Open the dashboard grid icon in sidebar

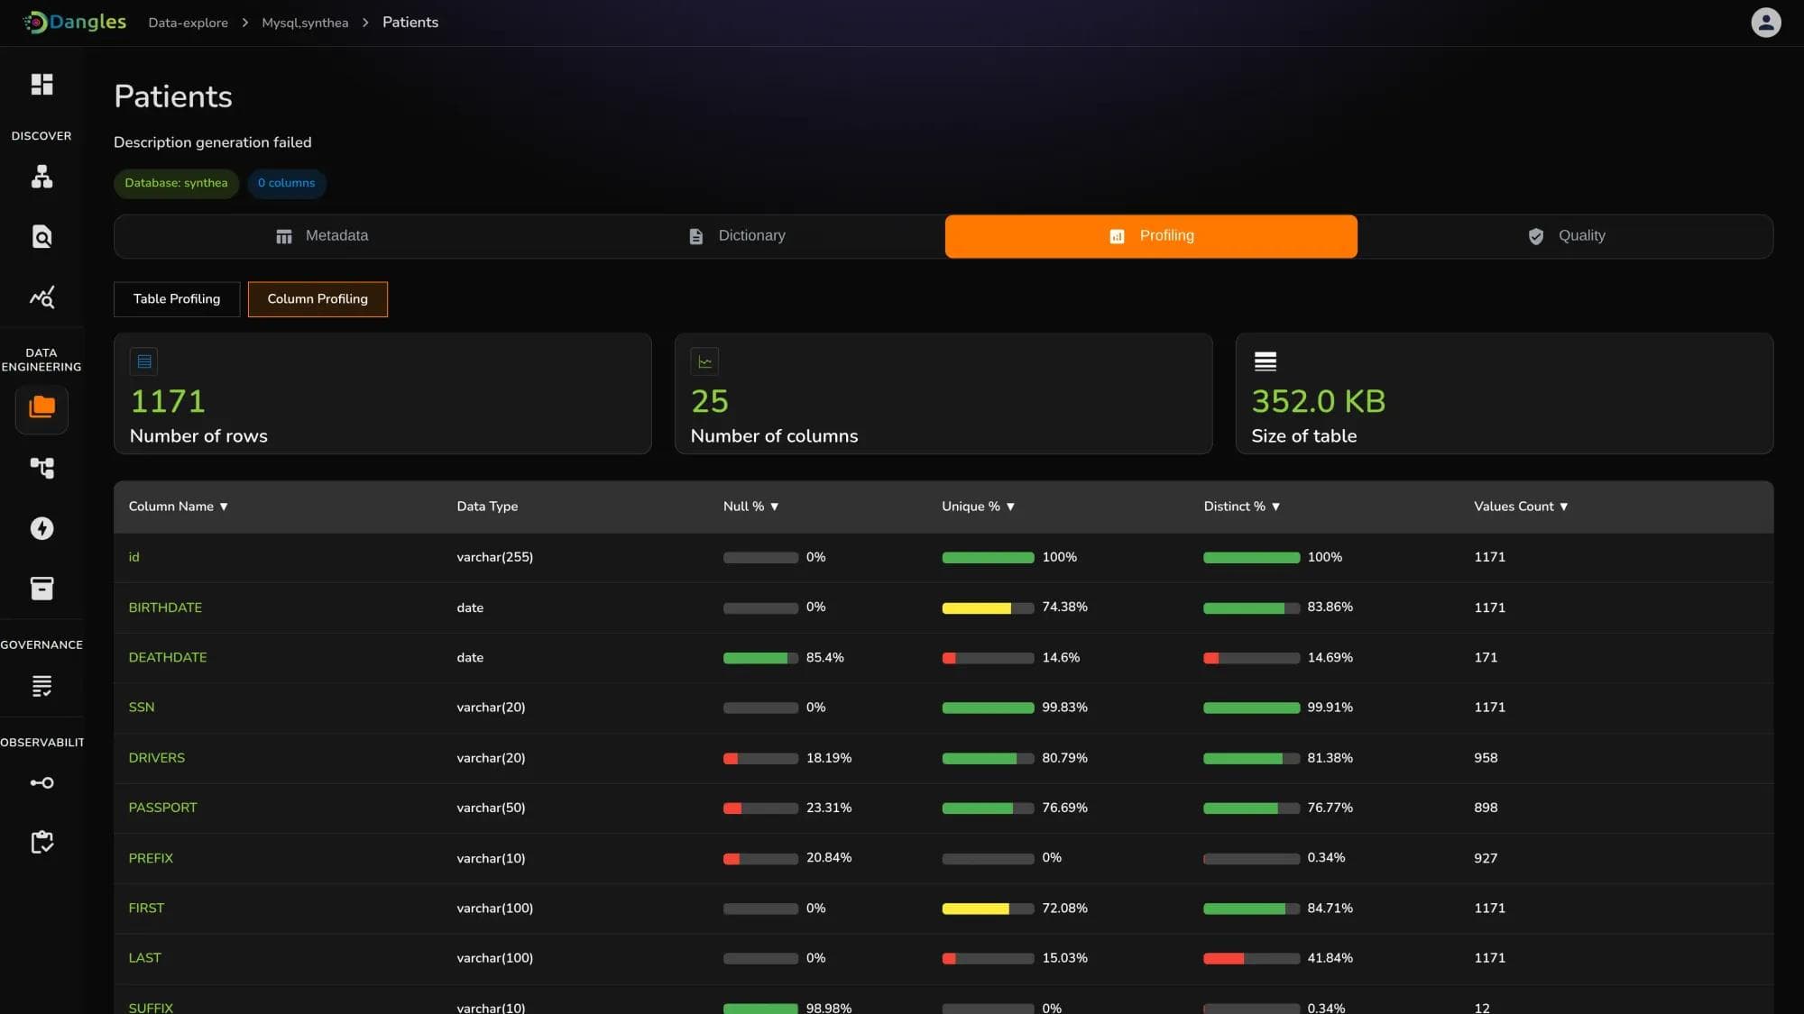[41, 84]
